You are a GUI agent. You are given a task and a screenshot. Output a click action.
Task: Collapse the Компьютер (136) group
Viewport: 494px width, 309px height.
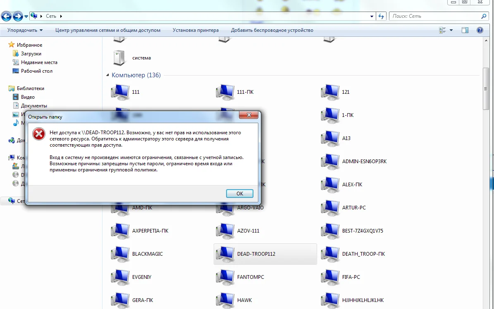click(x=107, y=75)
